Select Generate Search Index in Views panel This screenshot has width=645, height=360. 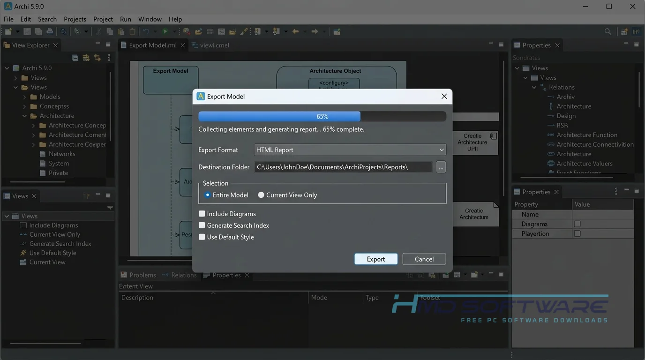[60, 244]
